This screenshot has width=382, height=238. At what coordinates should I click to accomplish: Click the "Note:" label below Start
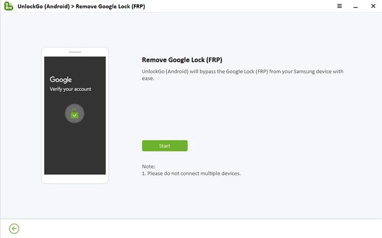[x=149, y=166]
